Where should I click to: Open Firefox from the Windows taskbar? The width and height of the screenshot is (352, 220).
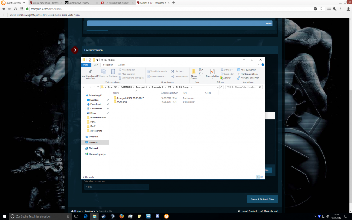pyautogui.click(x=121, y=216)
